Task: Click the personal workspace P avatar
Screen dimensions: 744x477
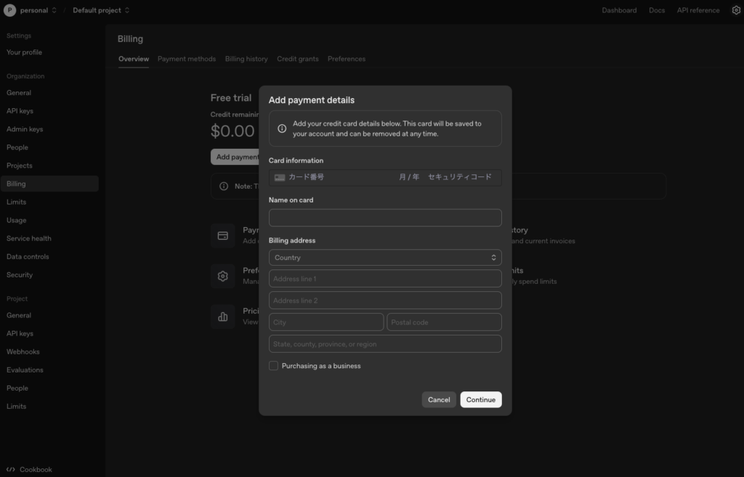Action: point(9,10)
